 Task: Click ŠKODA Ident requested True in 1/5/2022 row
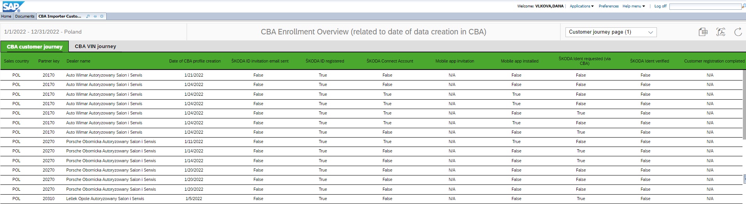pos(581,199)
